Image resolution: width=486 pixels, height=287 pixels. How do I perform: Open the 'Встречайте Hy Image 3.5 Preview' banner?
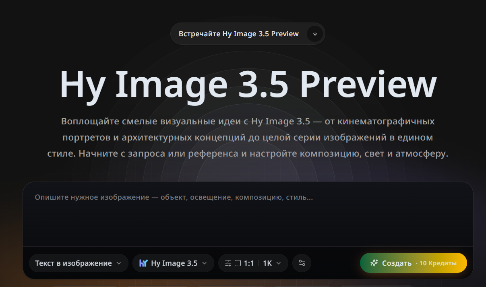[x=247, y=34]
